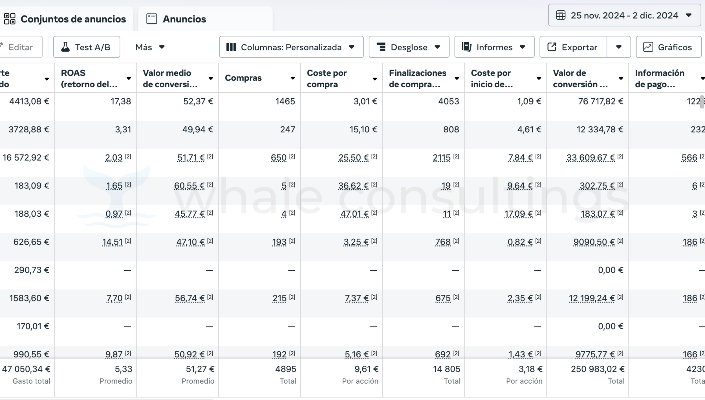Open ROAS column header dropdown arrow
The width and height of the screenshot is (705, 400).
[x=129, y=79]
